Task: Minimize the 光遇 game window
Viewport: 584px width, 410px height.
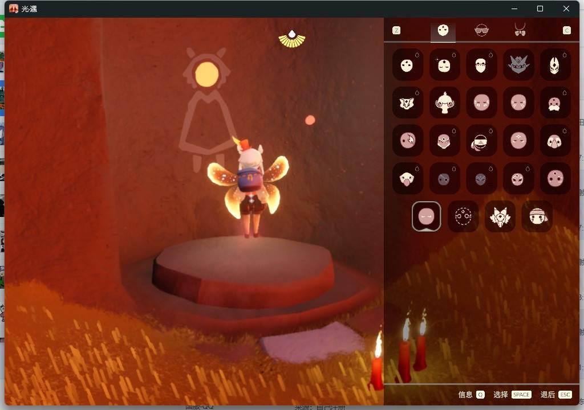Action: pos(514,9)
